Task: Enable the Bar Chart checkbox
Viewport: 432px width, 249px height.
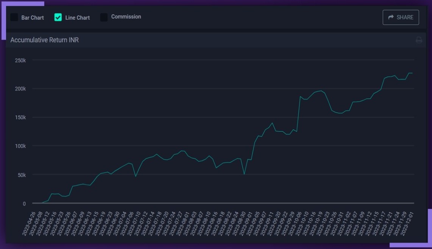Action: pyautogui.click(x=14, y=17)
